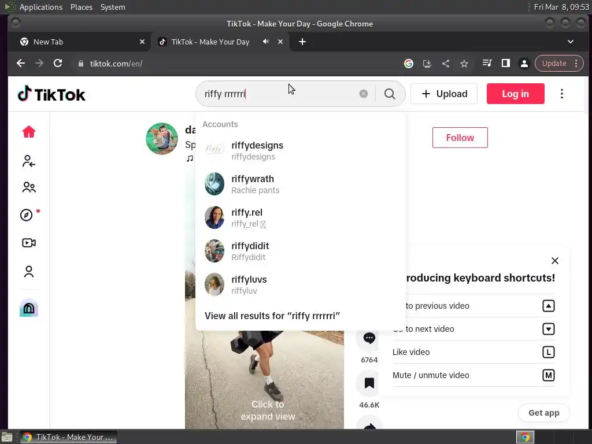592x444 pixels.
Task: Select the riffydidit account suggestion
Action: (301, 251)
